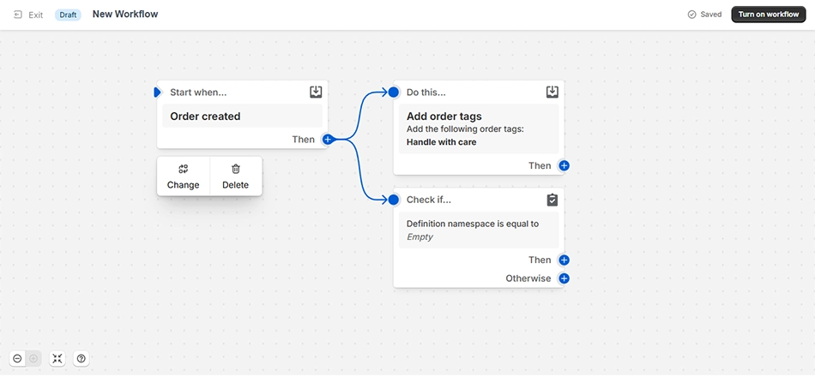This screenshot has height=377, width=815.
Task: Click the Do this input connector dot
Action: (394, 93)
